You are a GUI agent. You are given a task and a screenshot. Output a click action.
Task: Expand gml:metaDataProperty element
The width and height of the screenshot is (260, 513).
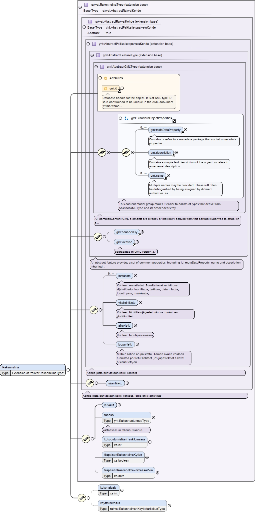pos(186,129)
